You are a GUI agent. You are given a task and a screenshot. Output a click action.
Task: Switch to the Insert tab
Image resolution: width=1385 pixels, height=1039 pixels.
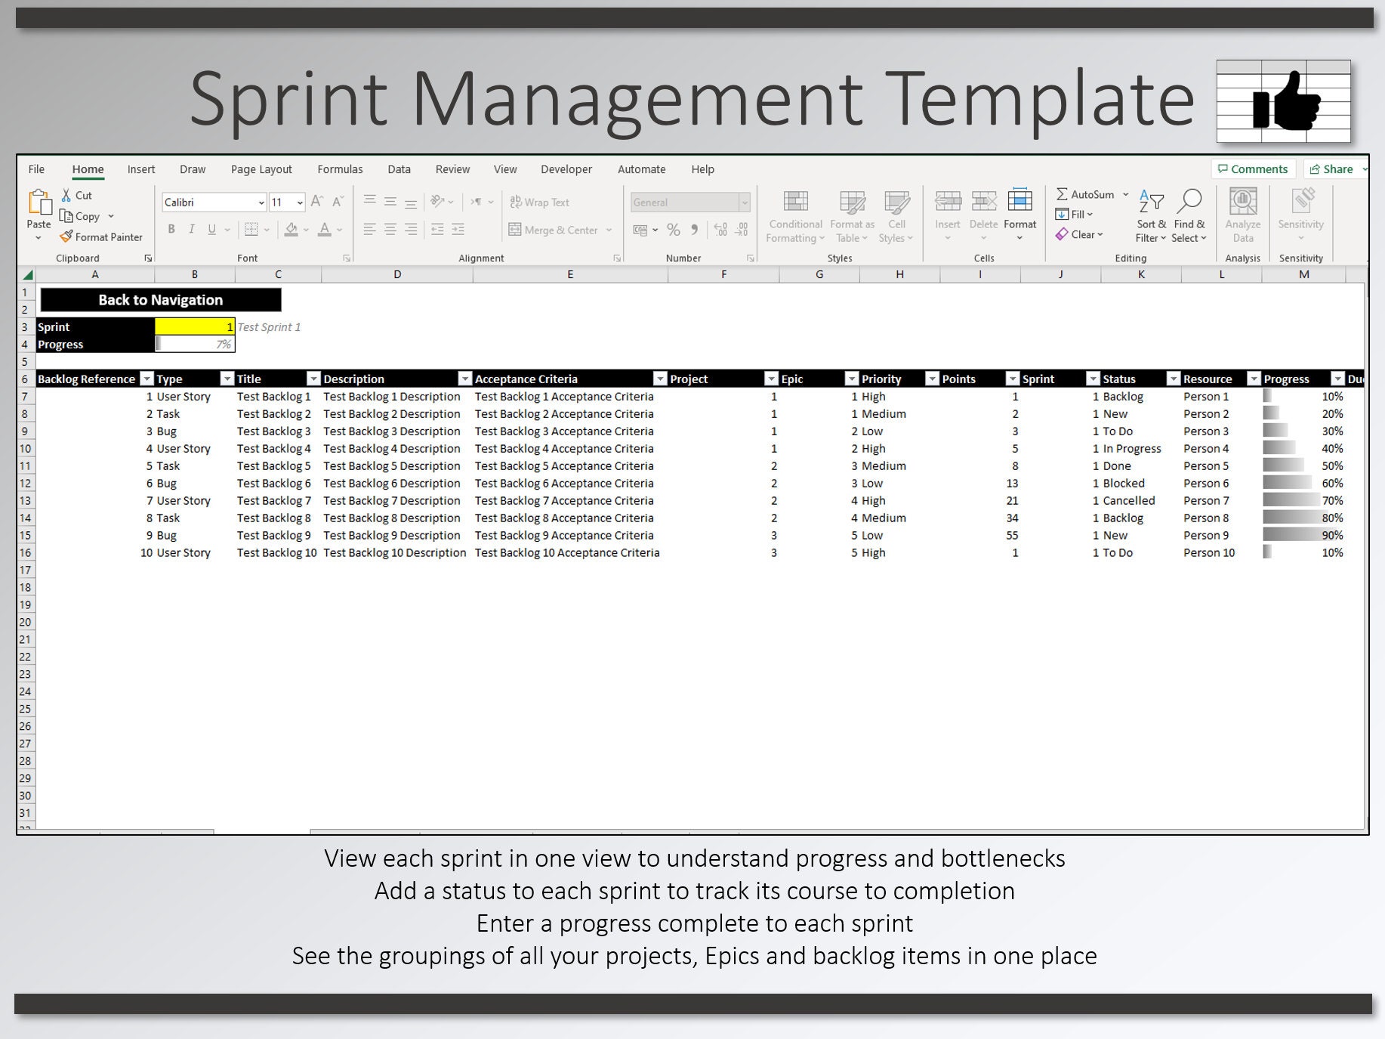pos(141,169)
